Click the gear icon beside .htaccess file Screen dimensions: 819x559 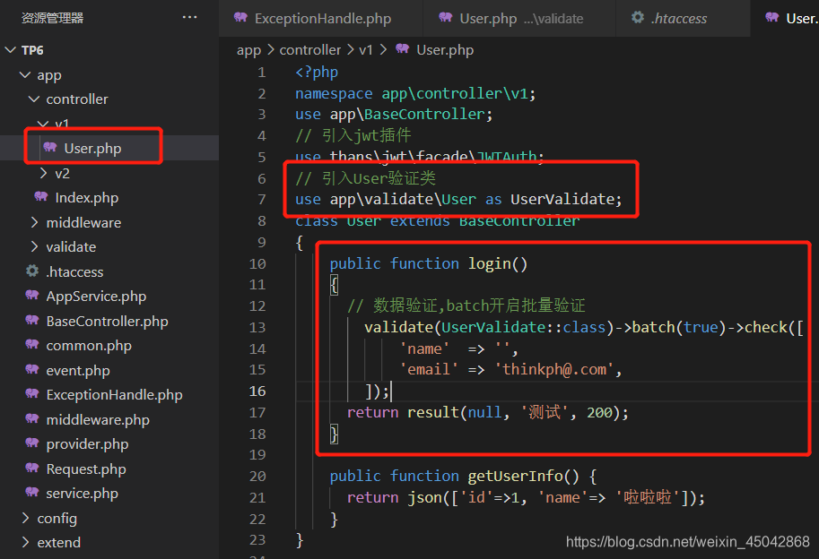pyautogui.click(x=32, y=271)
